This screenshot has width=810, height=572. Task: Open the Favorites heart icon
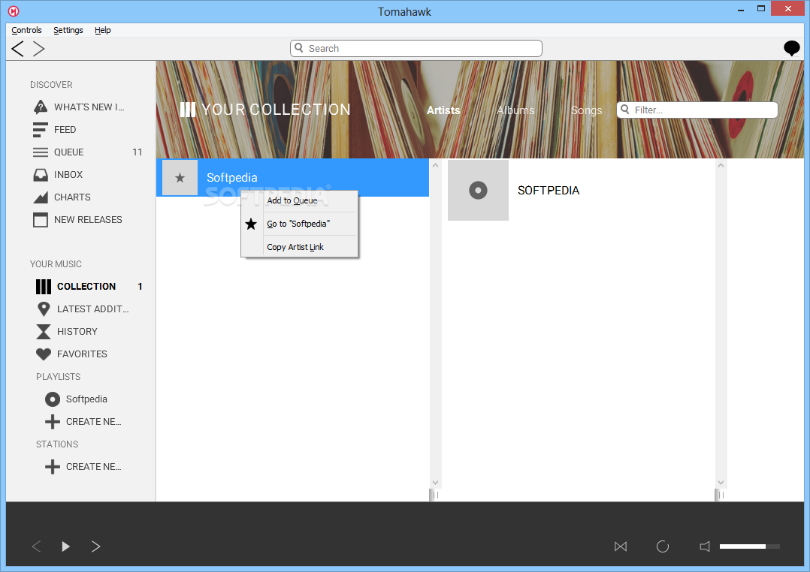[x=44, y=354]
